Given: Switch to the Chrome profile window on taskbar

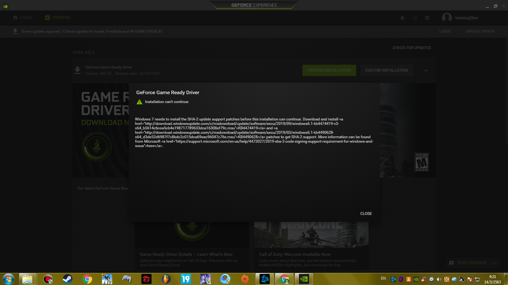Looking at the screenshot, I should tap(284, 279).
